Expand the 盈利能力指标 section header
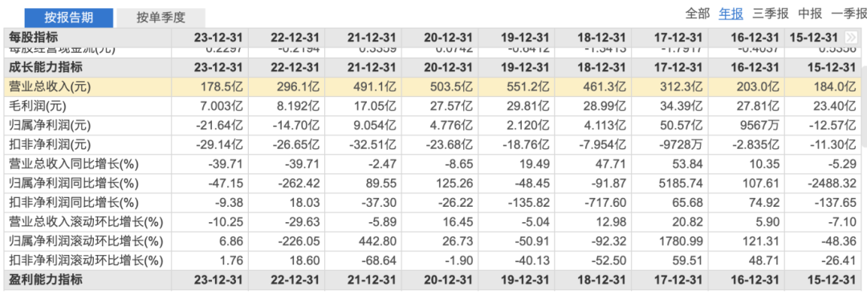Viewport: 867px width, 295px height. 46,280
